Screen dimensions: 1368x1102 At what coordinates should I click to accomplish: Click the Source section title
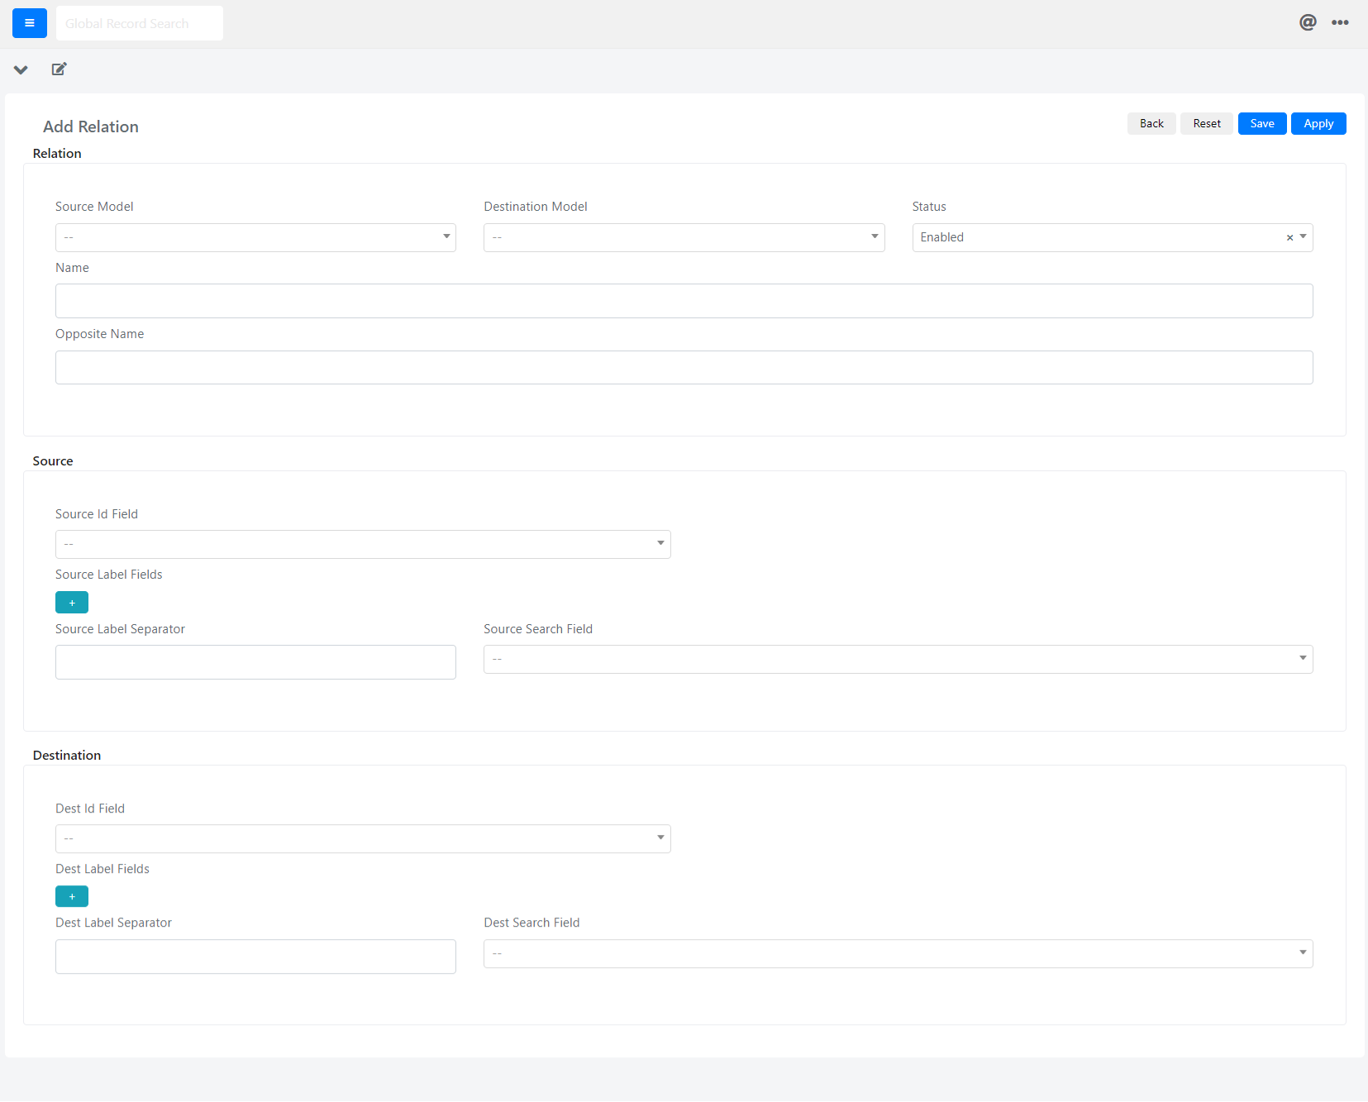[x=53, y=461]
